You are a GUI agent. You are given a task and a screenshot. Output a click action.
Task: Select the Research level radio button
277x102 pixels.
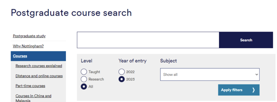pyautogui.click(x=84, y=79)
